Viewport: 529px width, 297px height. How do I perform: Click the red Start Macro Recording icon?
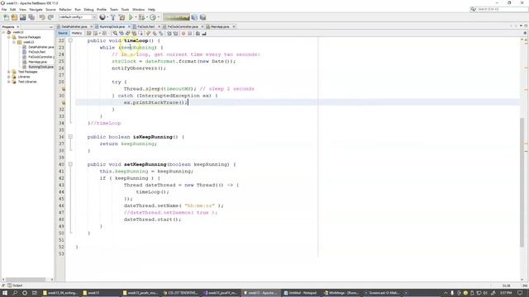pos(183,33)
